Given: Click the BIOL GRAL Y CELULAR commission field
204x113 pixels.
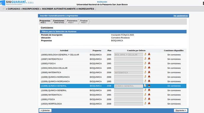Looking at the screenshot, I should point(129,55).
